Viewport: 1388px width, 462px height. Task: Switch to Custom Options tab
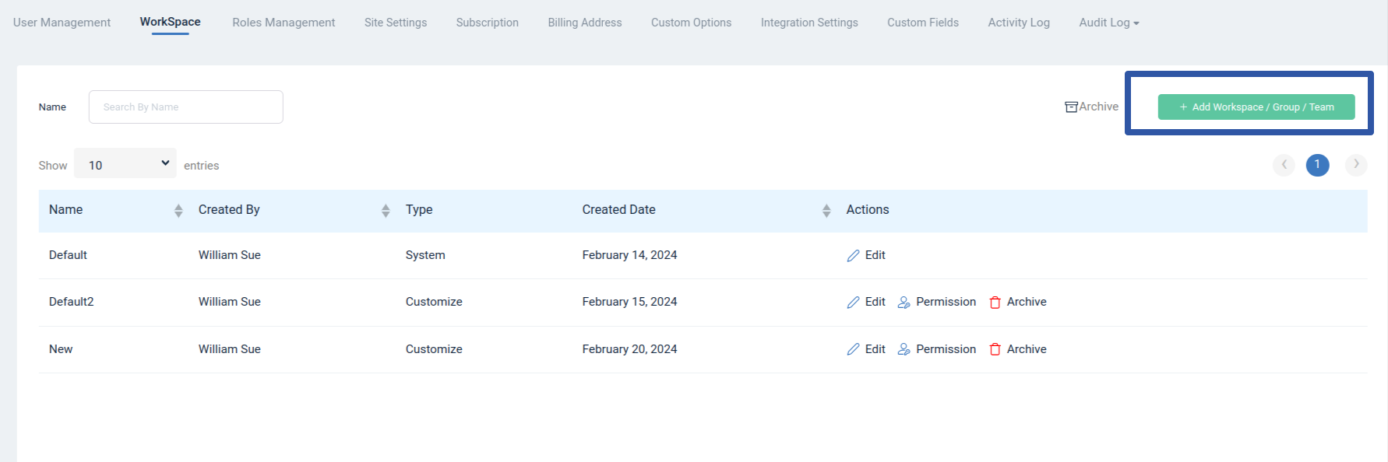[692, 23]
